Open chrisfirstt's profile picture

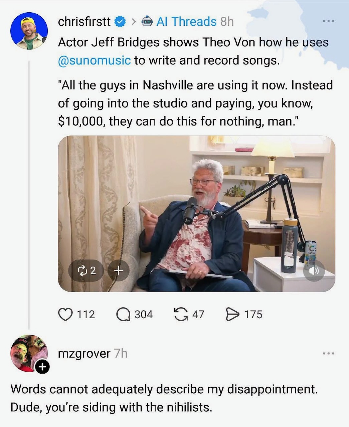[29, 31]
